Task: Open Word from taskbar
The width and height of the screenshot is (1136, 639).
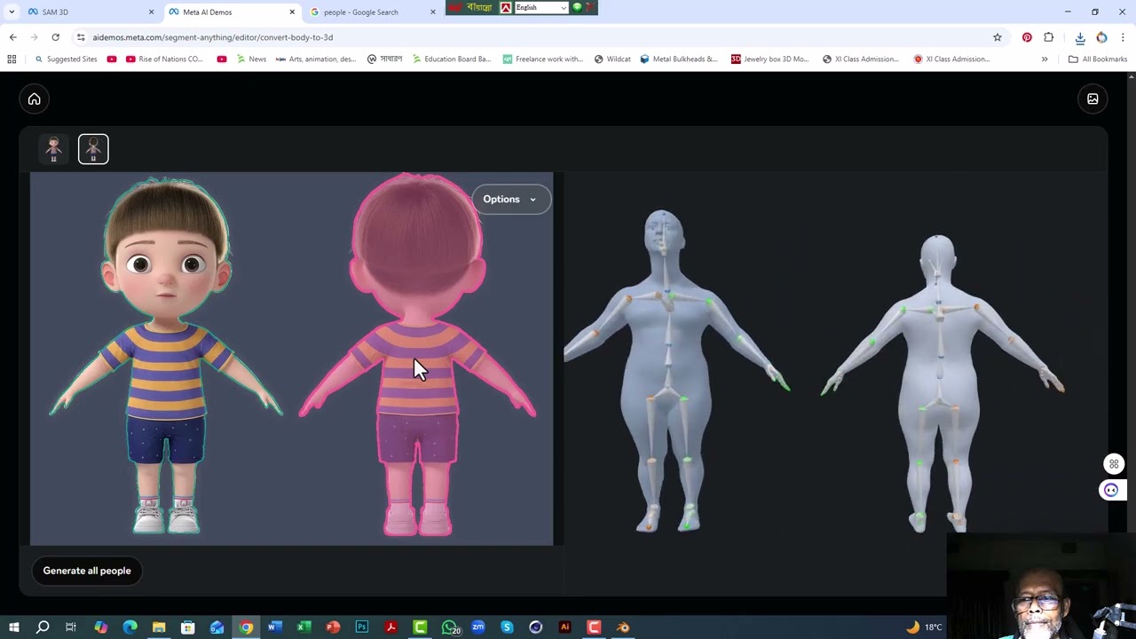Action: coord(274,627)
